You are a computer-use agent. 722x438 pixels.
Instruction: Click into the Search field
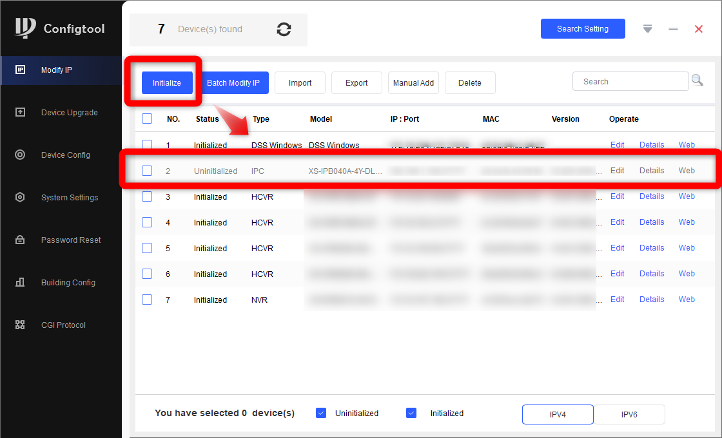tap(630, 81)
